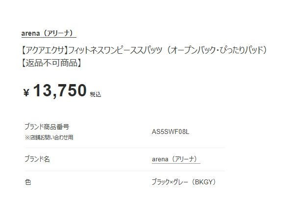The height and width of the screenshot is (220, 294).
Task: Click the 13,750 price figure
Action: pos(60,90)
